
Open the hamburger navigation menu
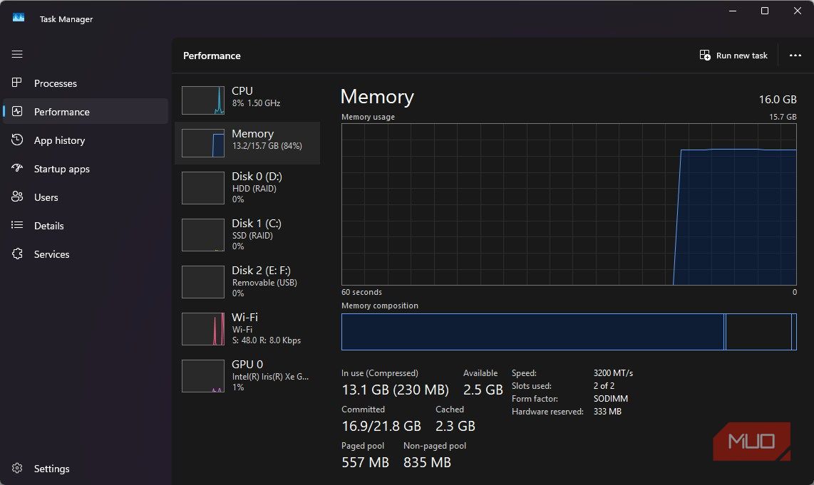click(17, 54)
